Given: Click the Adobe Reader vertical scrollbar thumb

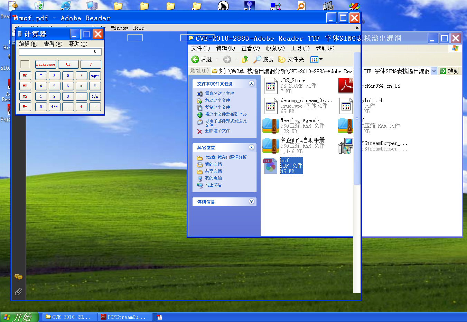Looking at the screenshot, I should pyautogui.click(x=357, y=118).
